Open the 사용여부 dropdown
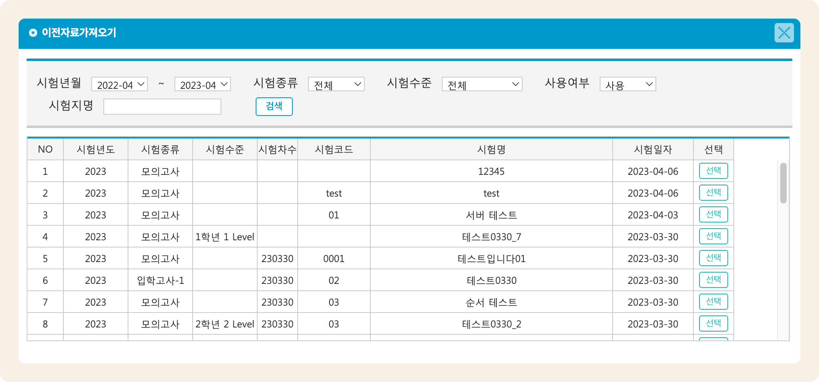This screenshot has width=819, height=382. [x=628, y=84]
